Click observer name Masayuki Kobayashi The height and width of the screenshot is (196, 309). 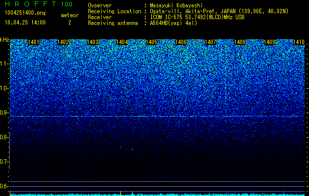(176, 5)
